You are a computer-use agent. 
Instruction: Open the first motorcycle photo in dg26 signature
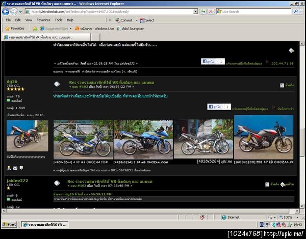83,140
